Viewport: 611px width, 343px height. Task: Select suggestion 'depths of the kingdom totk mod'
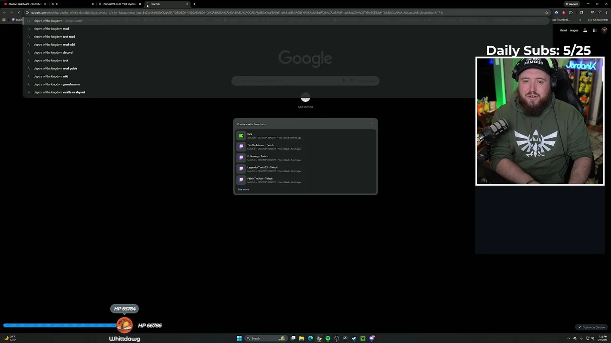(286, 37)
